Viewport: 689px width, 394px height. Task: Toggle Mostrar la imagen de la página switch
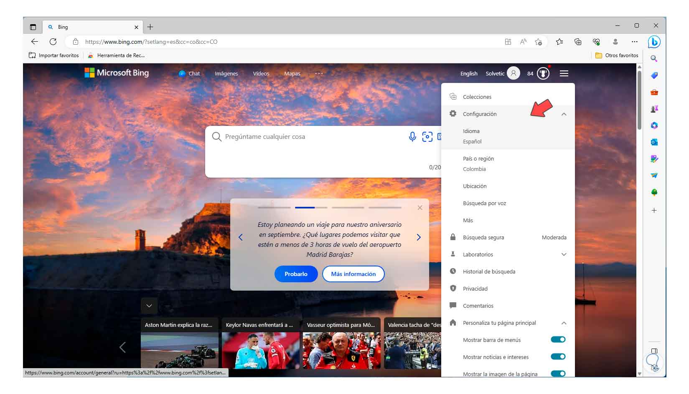click(558, 374)
